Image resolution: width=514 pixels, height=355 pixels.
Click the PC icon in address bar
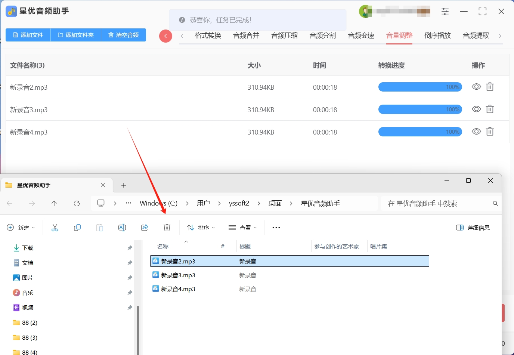(x=101, y=203)
